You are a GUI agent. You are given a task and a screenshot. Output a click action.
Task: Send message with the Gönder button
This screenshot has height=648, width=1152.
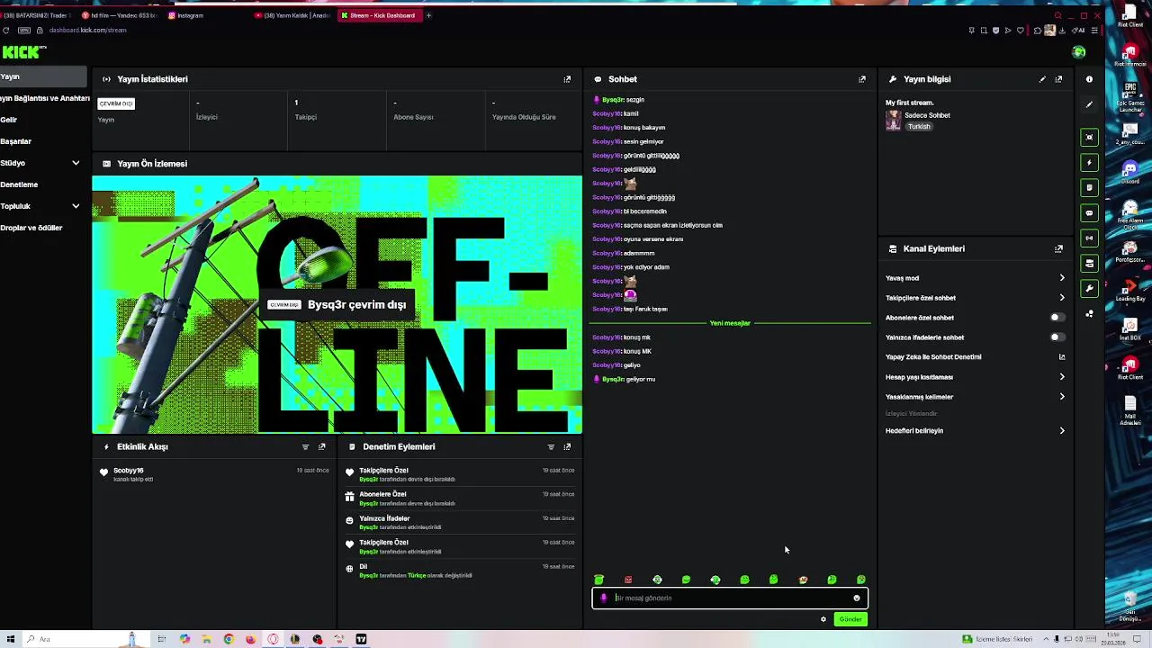pyautogui.click(x=850, y=619)
